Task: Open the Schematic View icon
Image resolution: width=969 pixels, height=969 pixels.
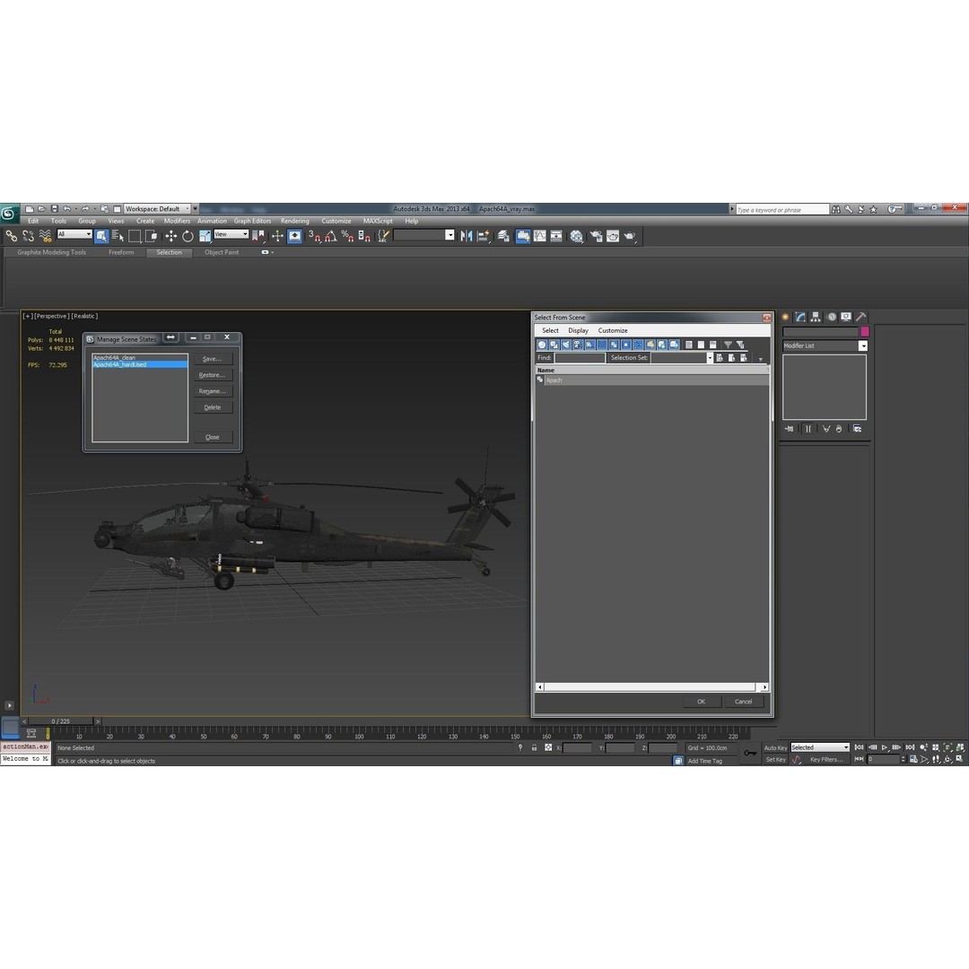Action: point(556,236)
